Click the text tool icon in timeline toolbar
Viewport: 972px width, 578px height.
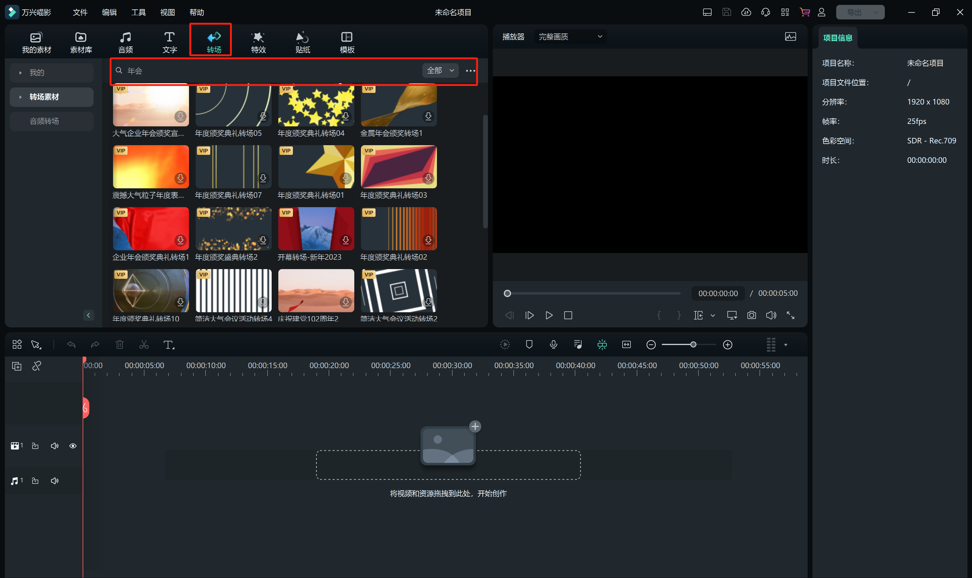(168, 345)
